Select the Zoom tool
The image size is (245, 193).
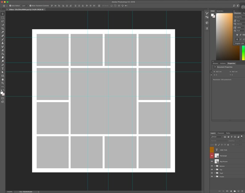click(x=3, y=83)
